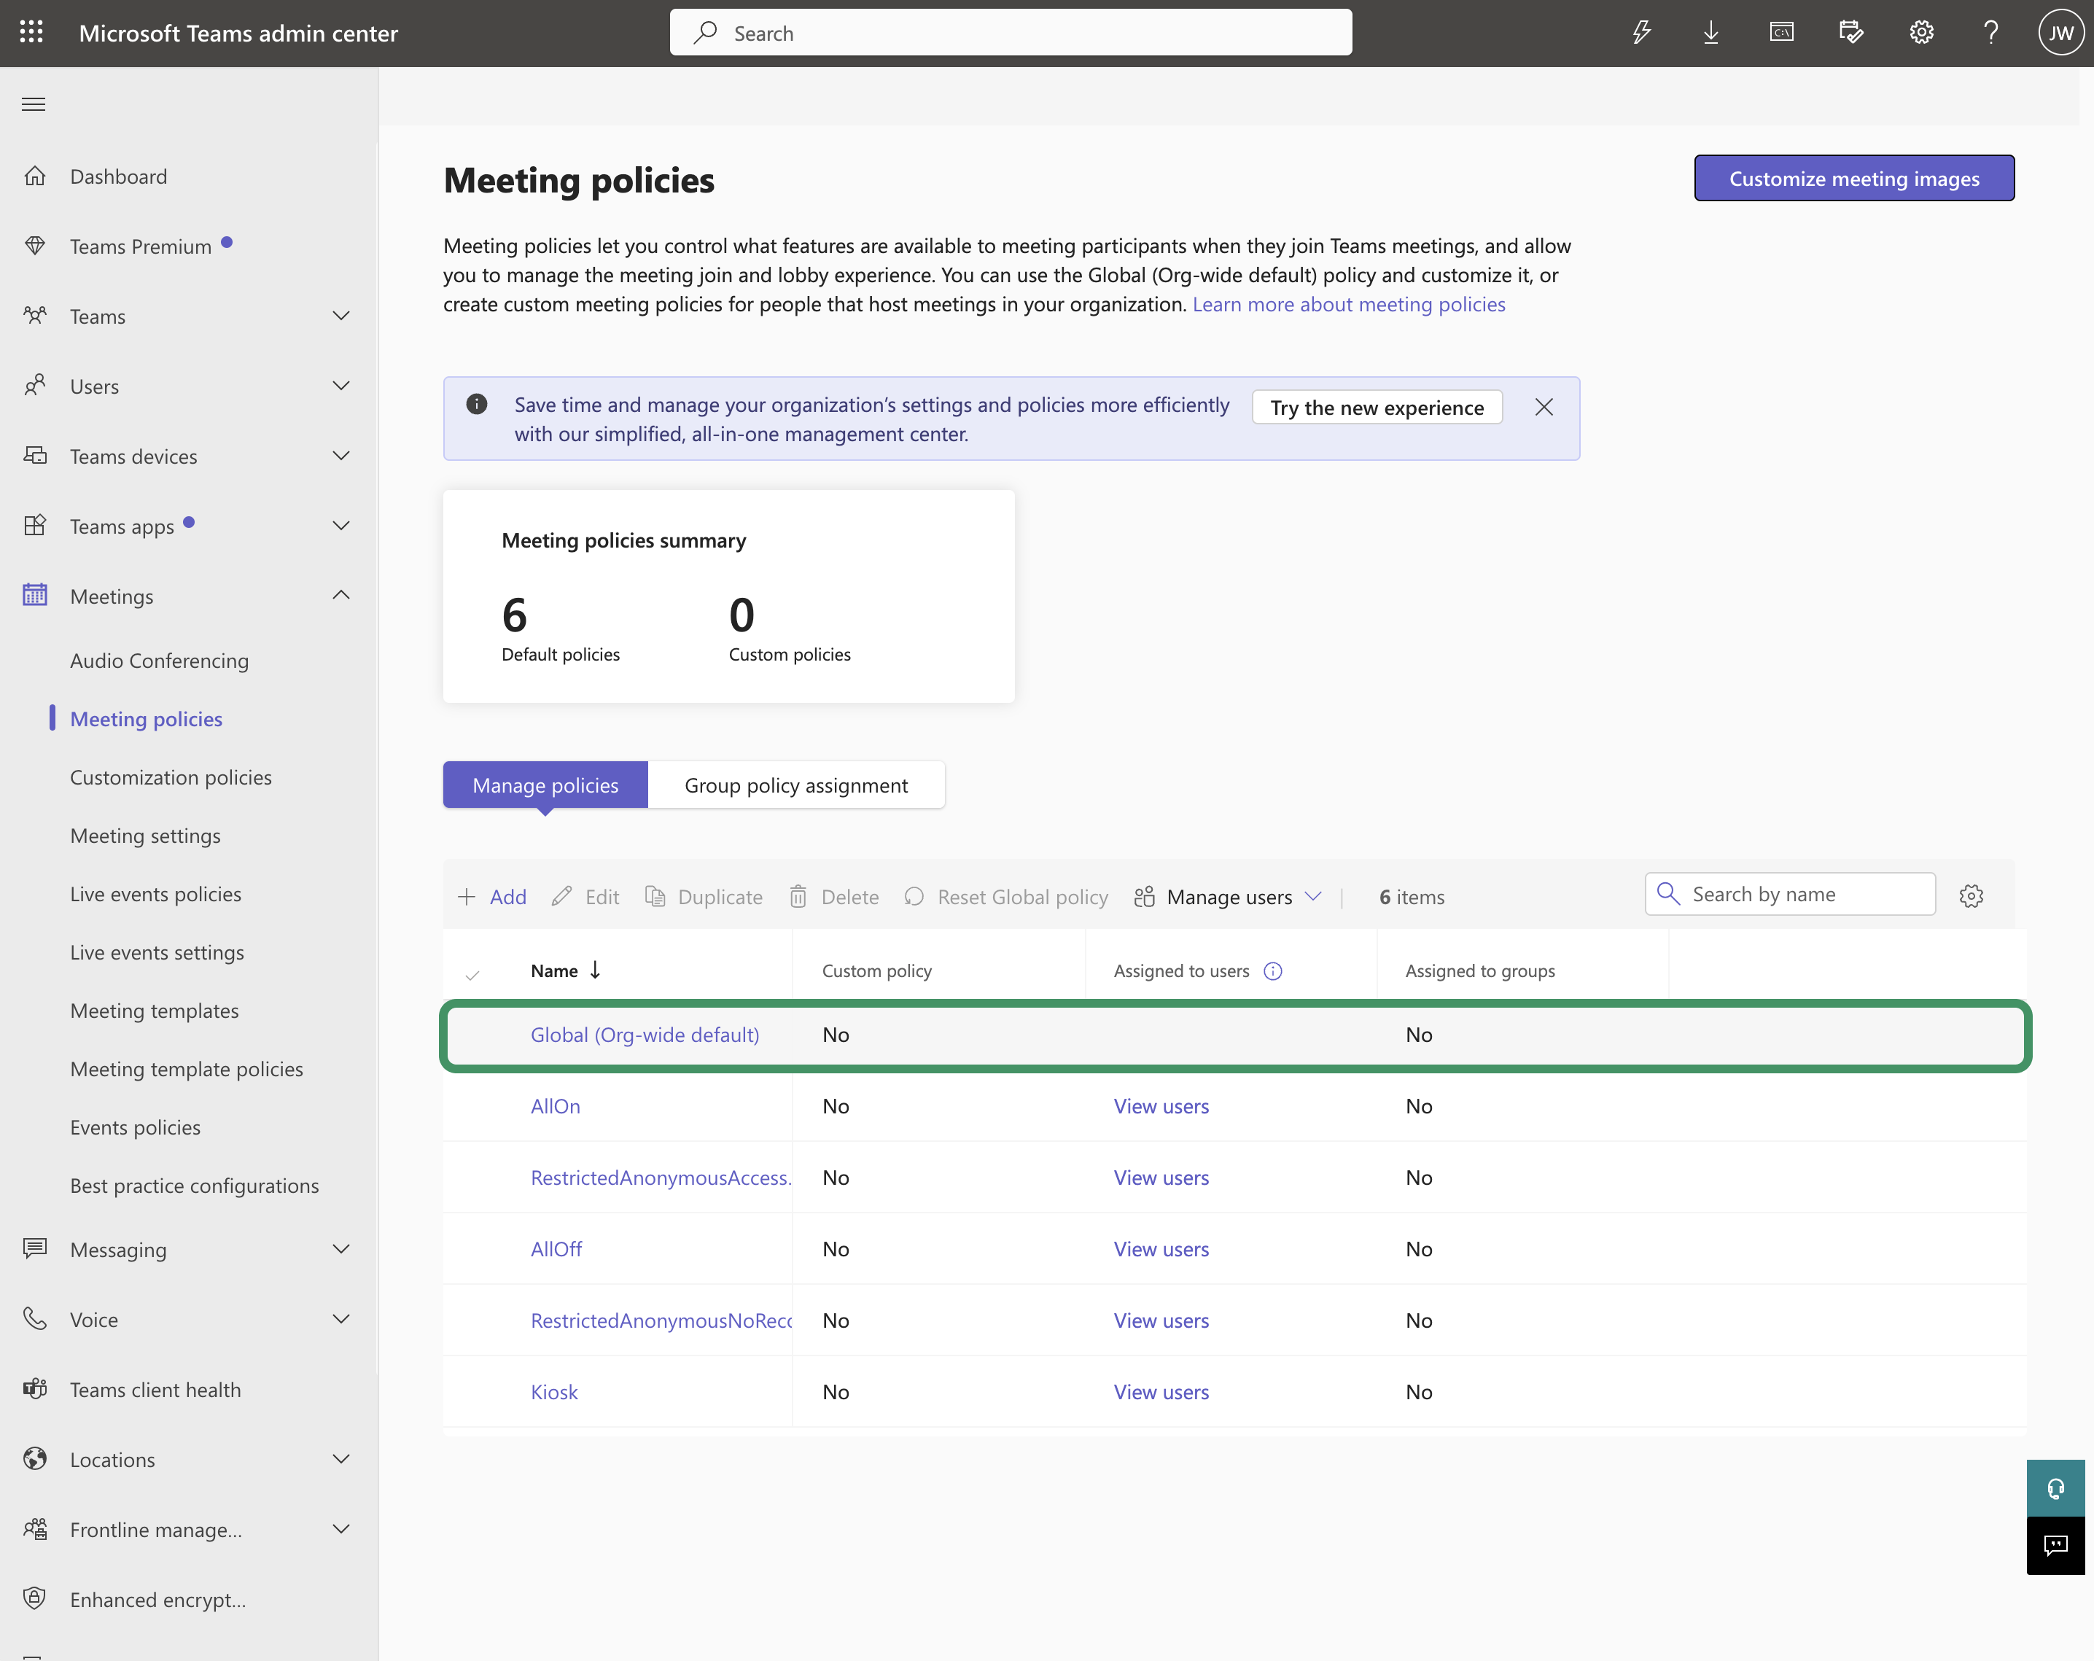Toggle the select-all rows checkmark
The width and height of the screenshot is (2094, 1661).
click(472, 974)
